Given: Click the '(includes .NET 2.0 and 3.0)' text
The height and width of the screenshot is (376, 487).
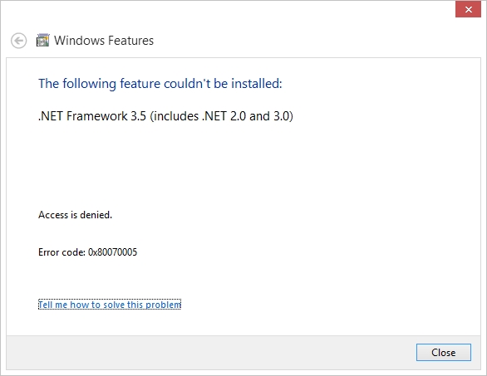Looking at the screenshot, I should pyautogui.click(x=221, y=116).
